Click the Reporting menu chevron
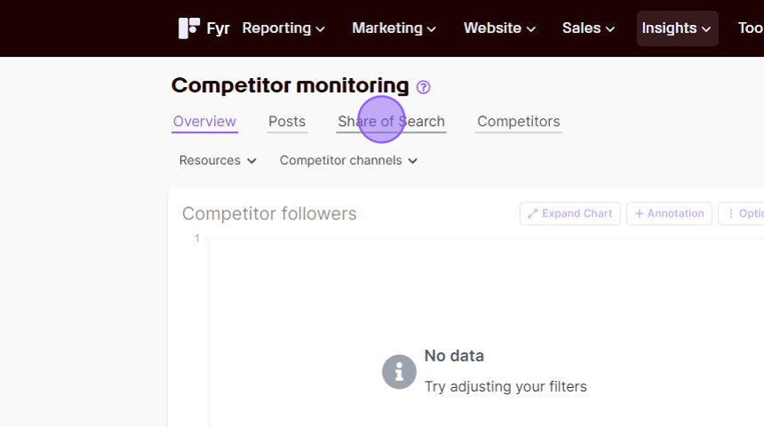Viewport: 764px width, 427px height. tap(320, 29)
